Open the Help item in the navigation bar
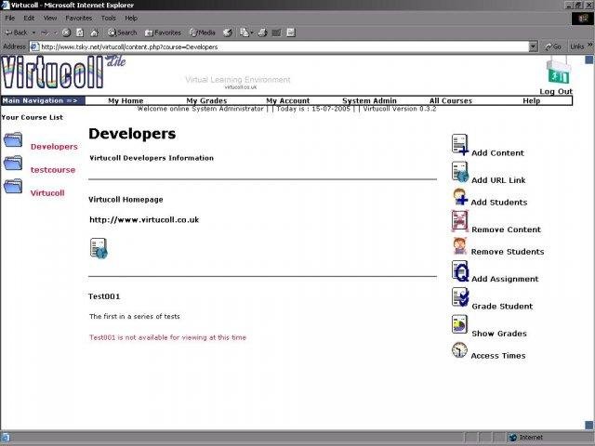The height and width of the screenshot is (446, 595). [531, 101]
